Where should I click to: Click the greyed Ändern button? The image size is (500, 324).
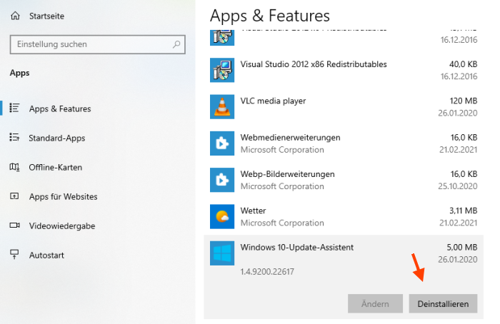375,304
